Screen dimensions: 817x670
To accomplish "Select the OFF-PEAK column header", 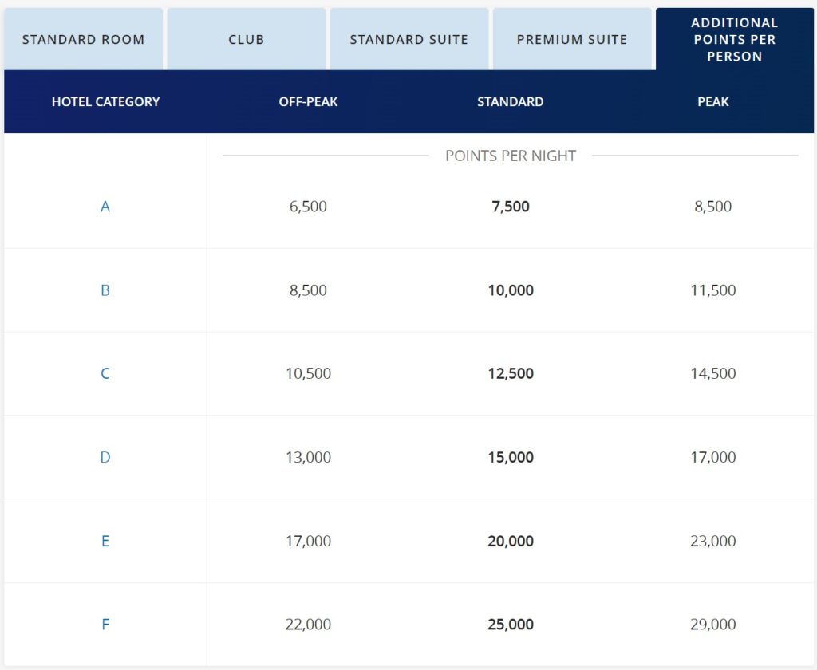I will click(308, 101).
